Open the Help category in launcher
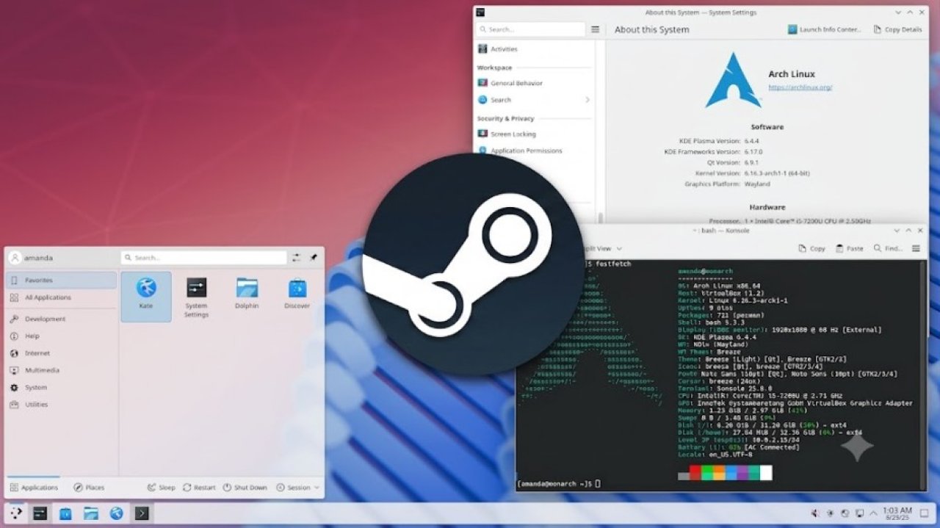This screenshot has width=940, height=528. (62, 336)
